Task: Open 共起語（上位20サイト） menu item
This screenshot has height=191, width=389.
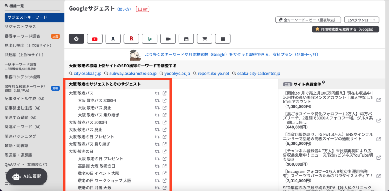Action: [x=24, y=55]
